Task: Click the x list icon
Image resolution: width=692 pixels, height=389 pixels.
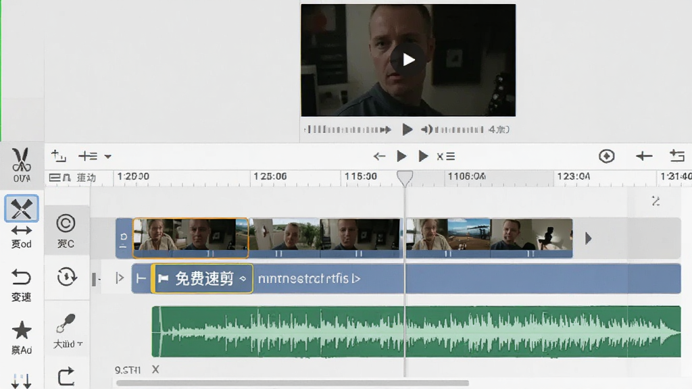Action: click(x=446, y=156)
